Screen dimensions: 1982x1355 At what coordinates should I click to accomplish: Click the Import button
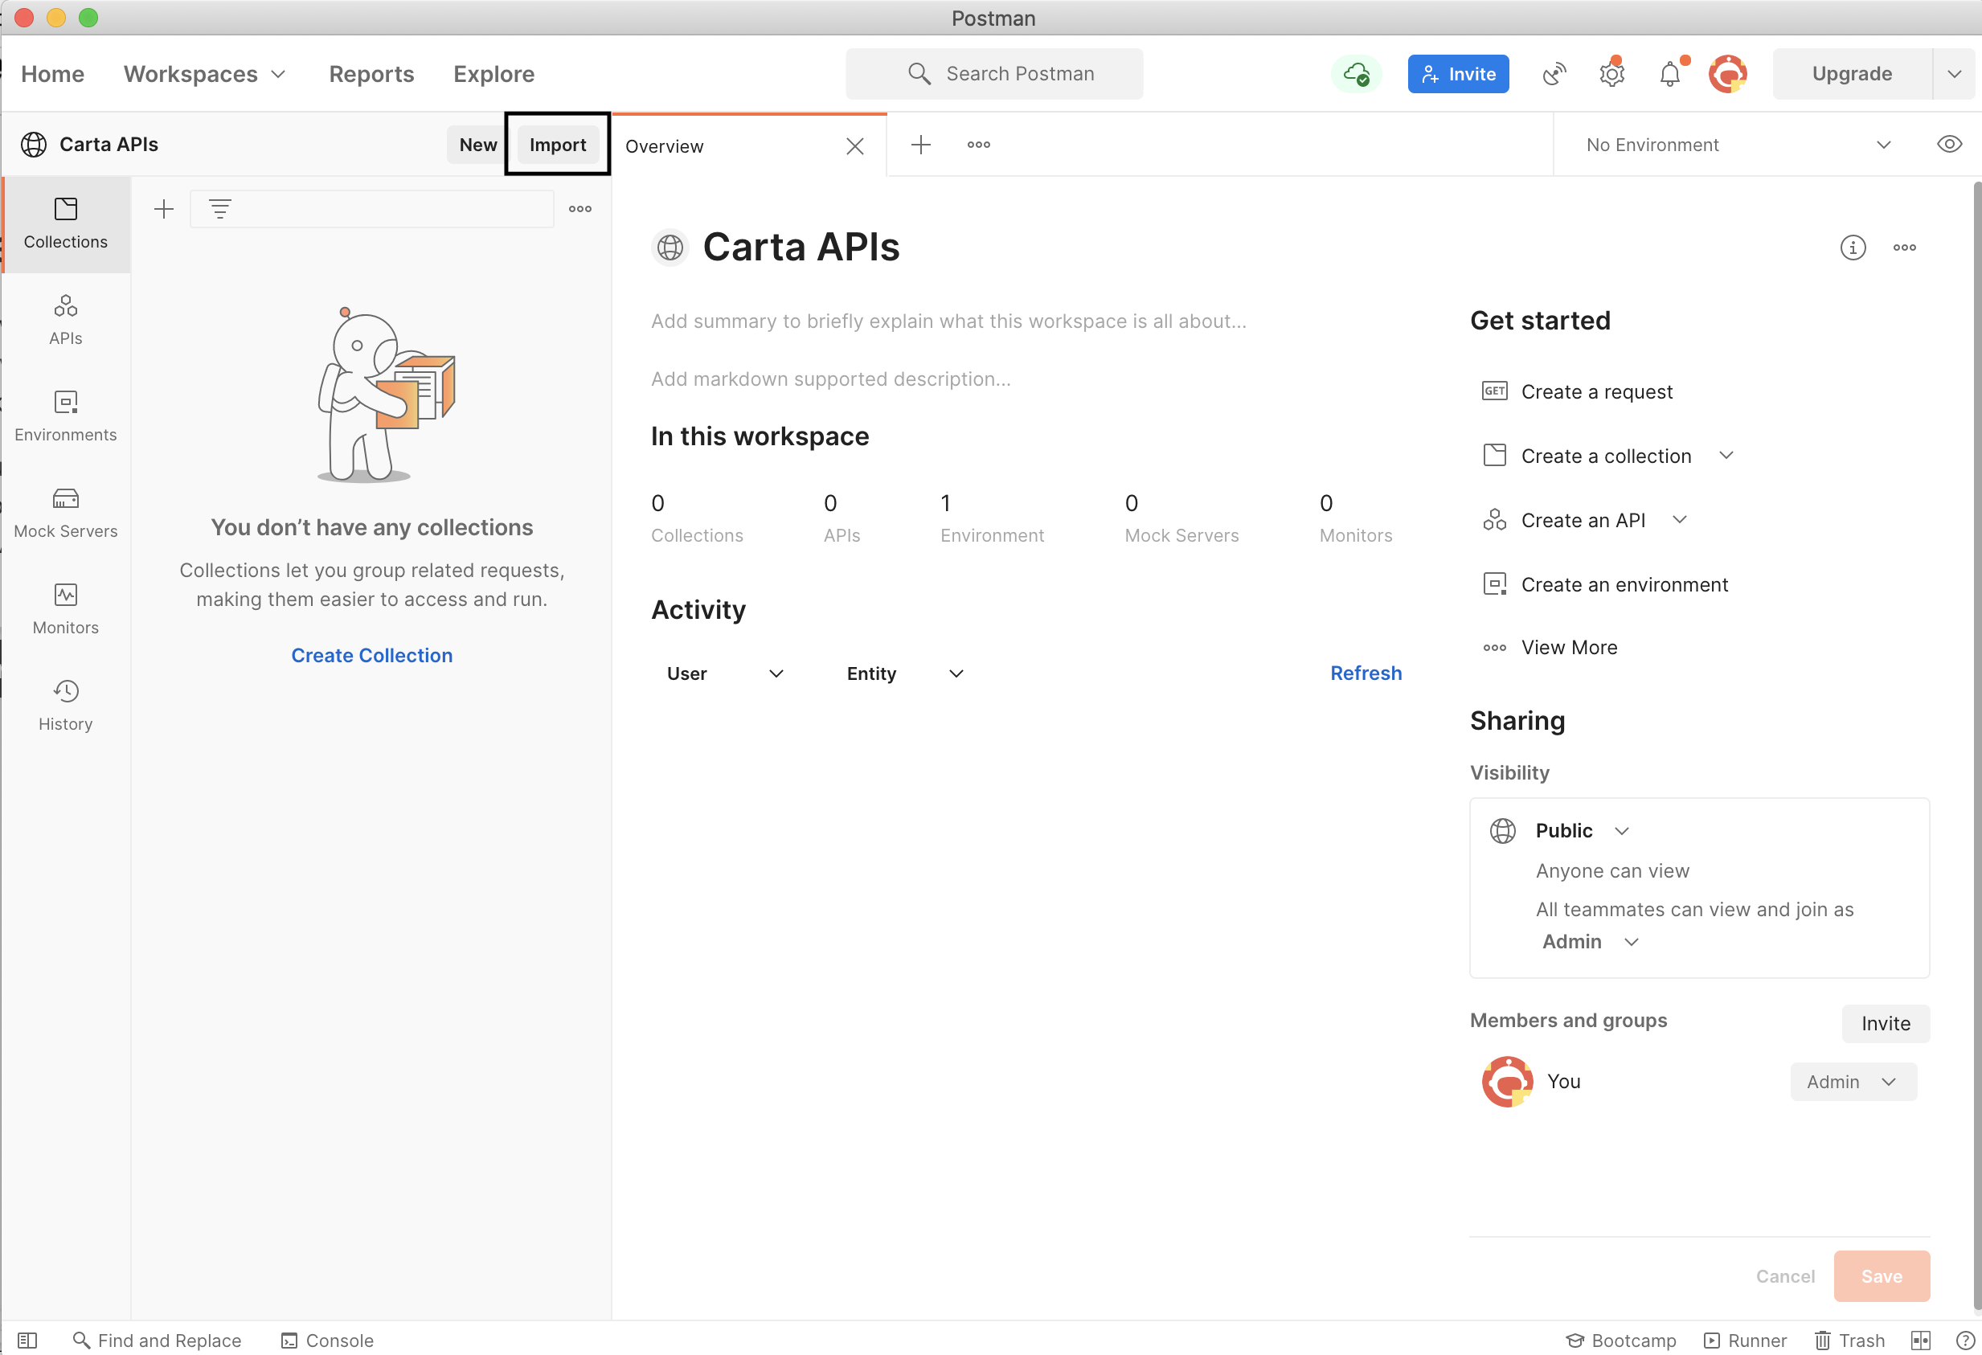(558, 145)
